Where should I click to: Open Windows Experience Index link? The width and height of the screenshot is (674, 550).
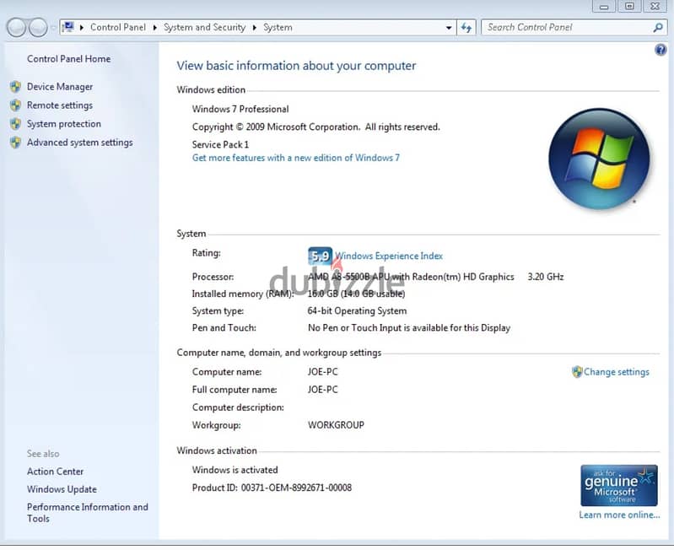[389, 256]
